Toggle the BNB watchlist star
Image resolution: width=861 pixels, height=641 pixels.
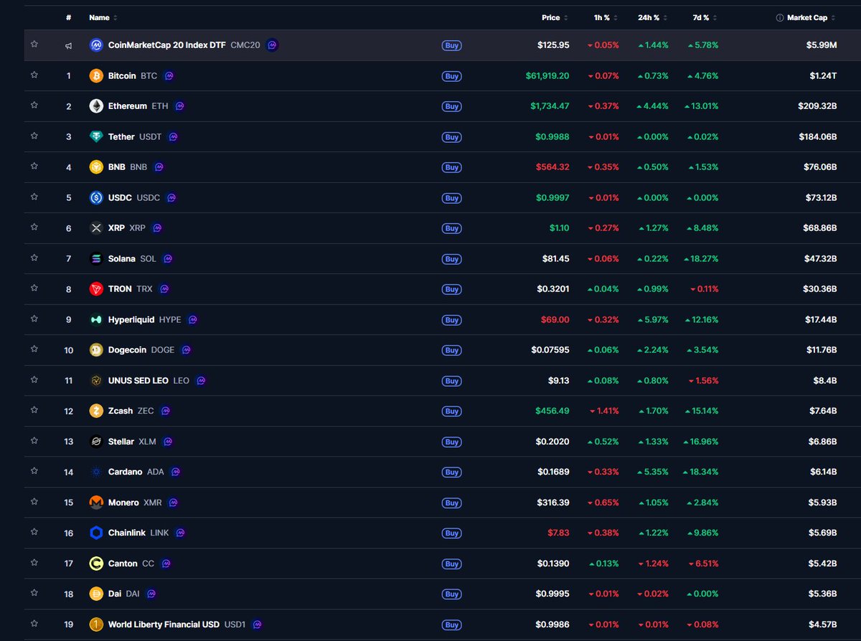click(x=34, y=166)
